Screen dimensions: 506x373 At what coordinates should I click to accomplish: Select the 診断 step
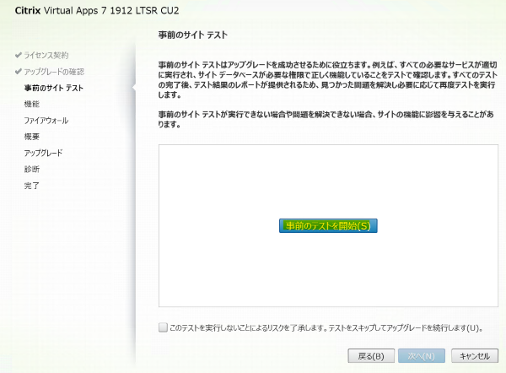click(32, 170)
